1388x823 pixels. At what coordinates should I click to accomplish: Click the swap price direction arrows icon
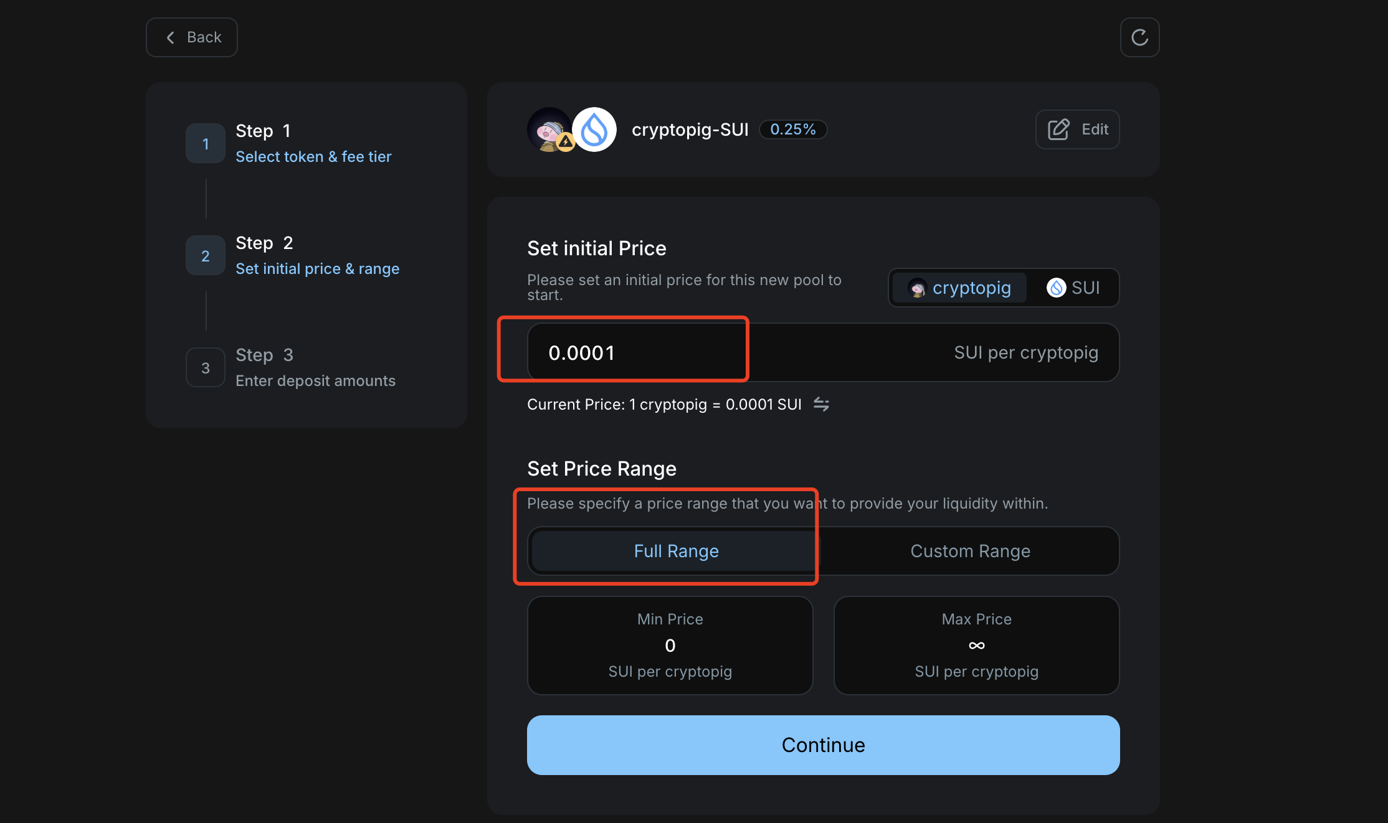pos(821,405)
